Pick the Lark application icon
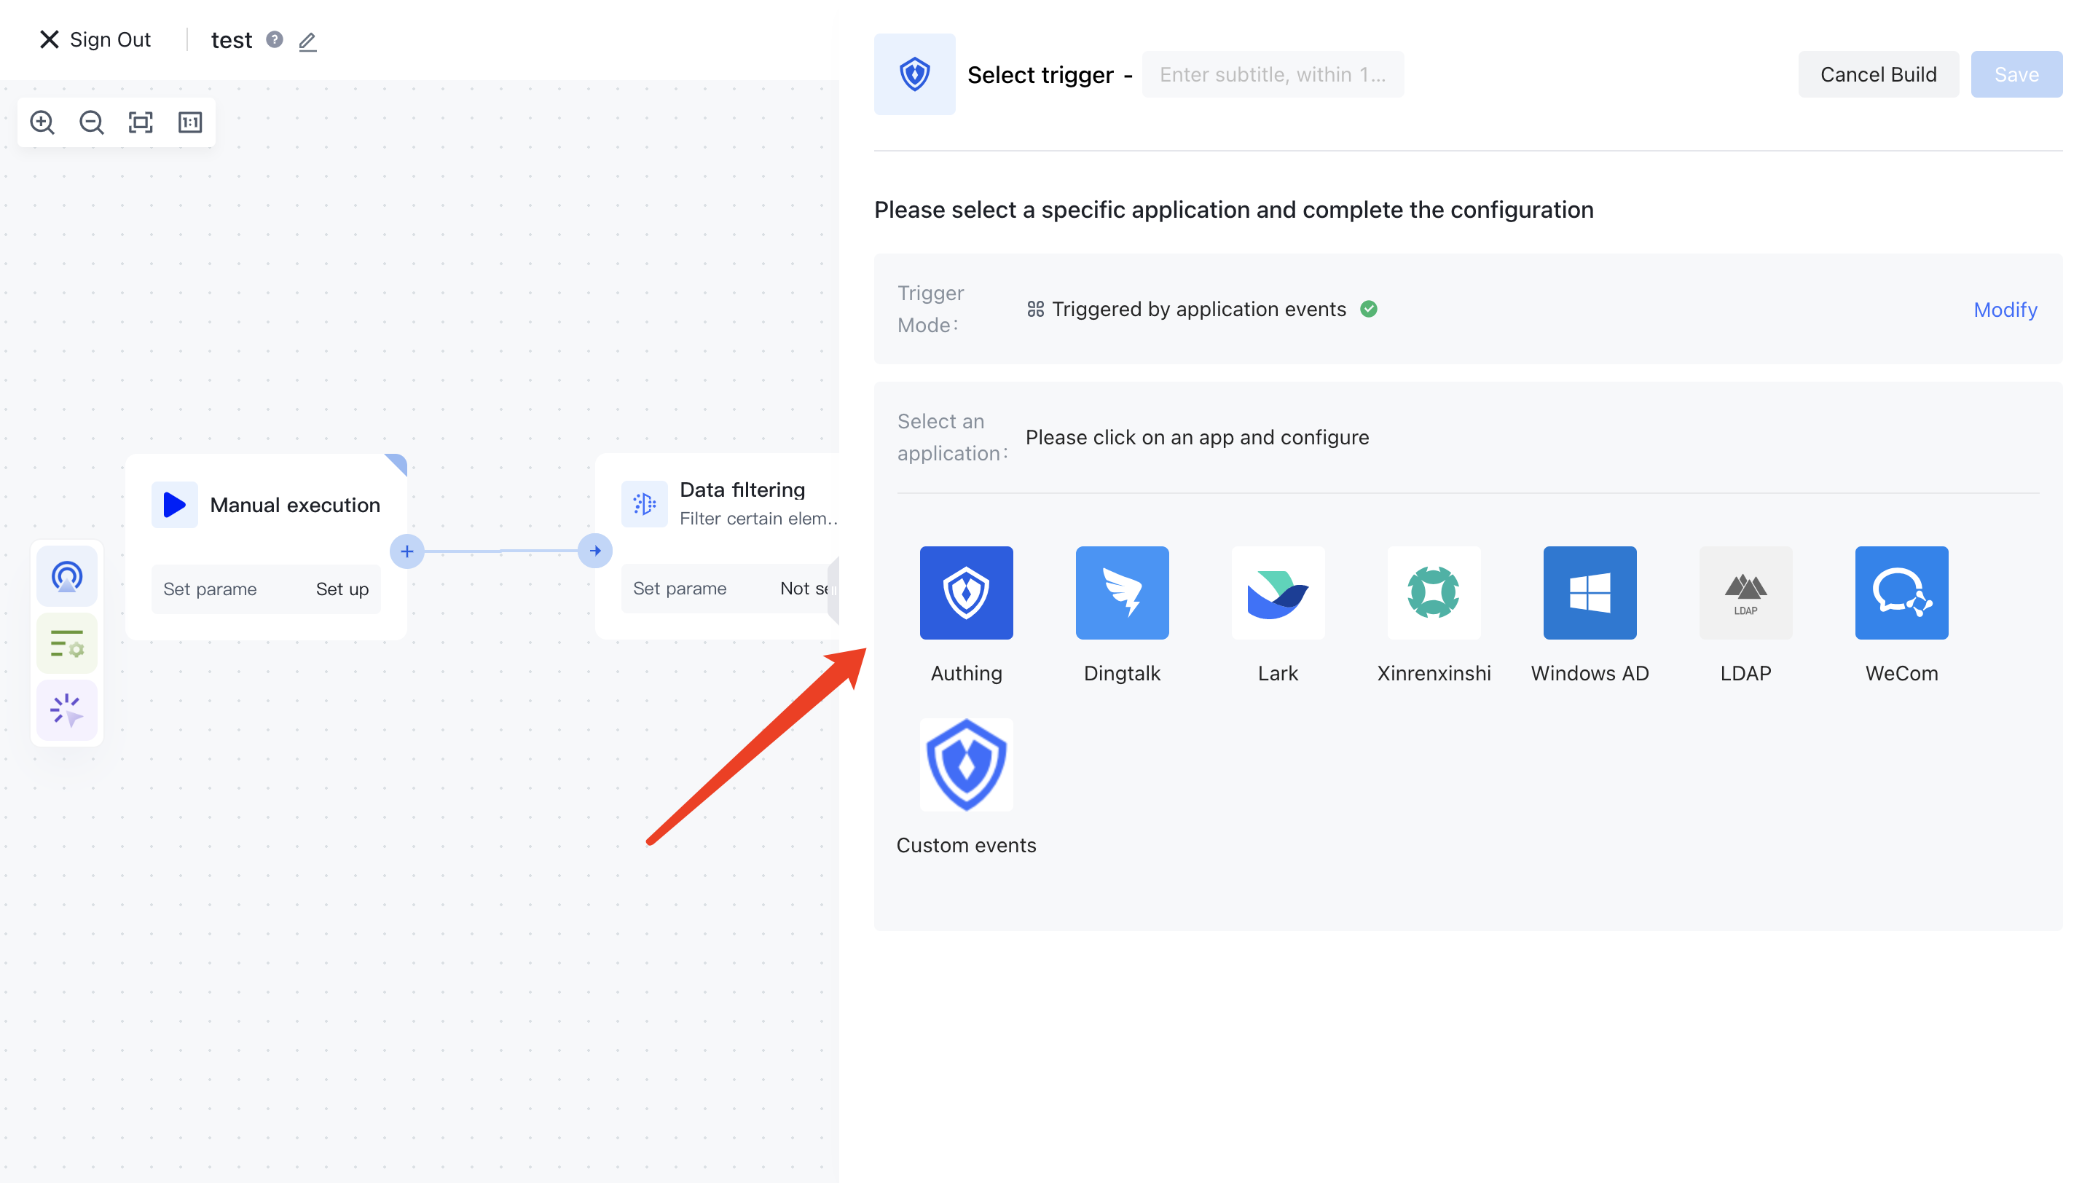The image size is (2098, 1183). tap(1277, 593)
